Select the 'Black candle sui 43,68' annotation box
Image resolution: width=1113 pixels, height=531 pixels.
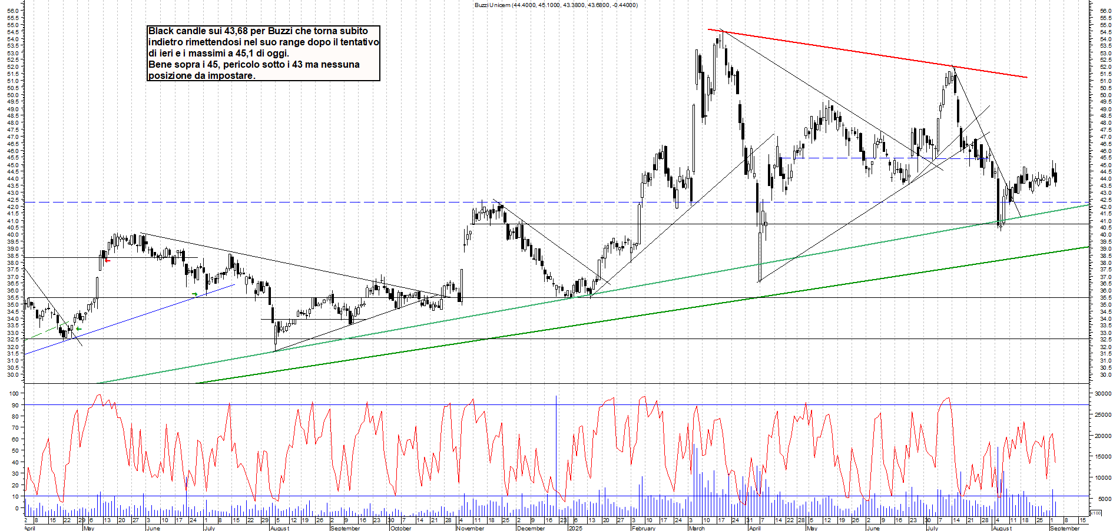pos(263,53)
